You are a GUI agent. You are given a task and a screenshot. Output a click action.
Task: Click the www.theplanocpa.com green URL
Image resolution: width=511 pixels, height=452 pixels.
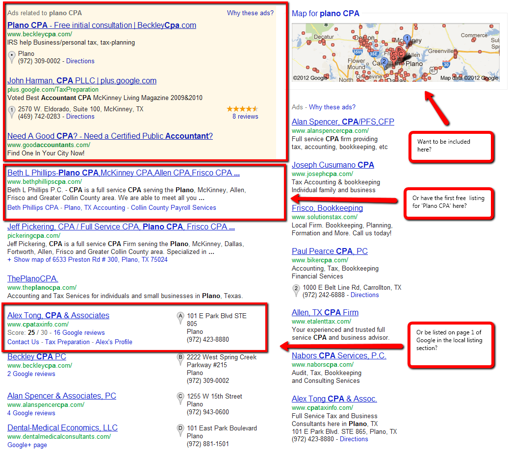tap(42, 287)
